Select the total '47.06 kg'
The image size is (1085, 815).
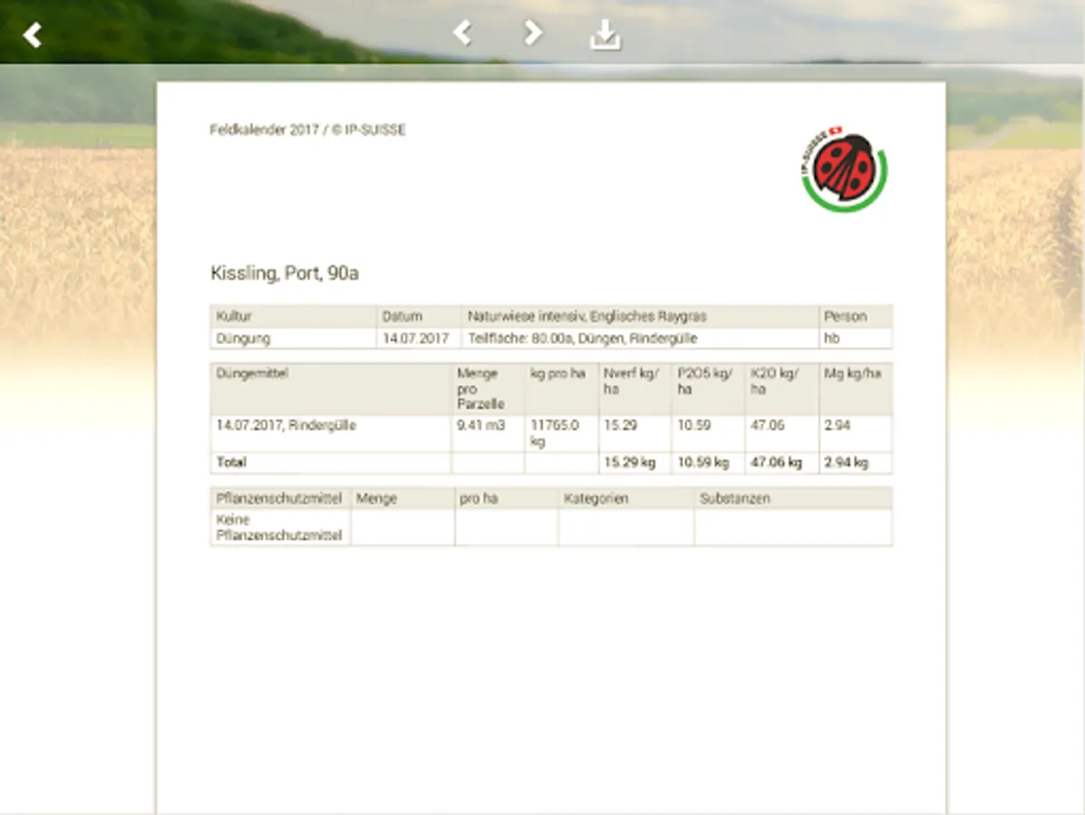pos(776,463)
